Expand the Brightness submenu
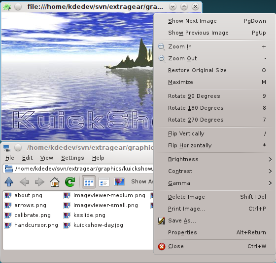The height and width of the screenshot is (263, 276). tap(215, 159)
